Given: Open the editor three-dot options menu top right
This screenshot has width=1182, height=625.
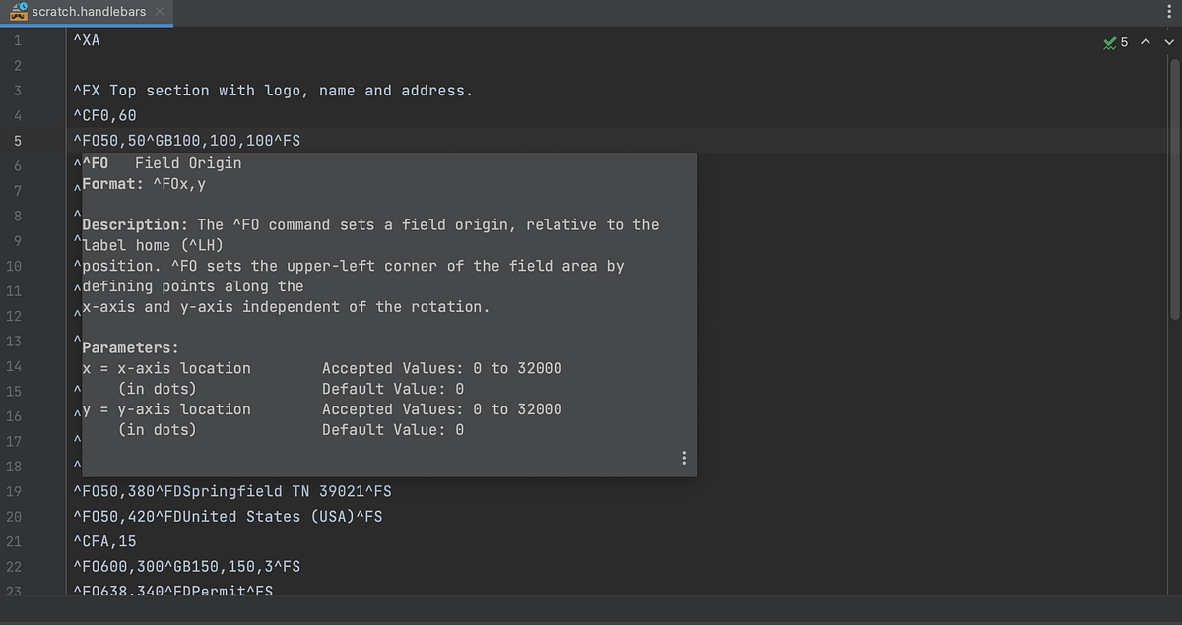Looking at the screenshot, I should (1170, 9).
